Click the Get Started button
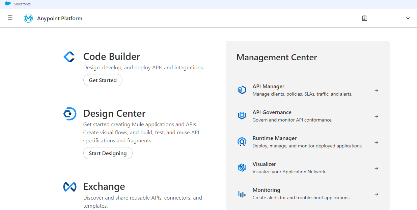The width and height of the screenshot is (417, 210). click(103, 80)
